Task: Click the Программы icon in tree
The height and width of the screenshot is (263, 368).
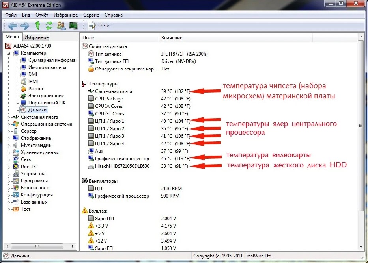Action: click(x=16, y=181)
